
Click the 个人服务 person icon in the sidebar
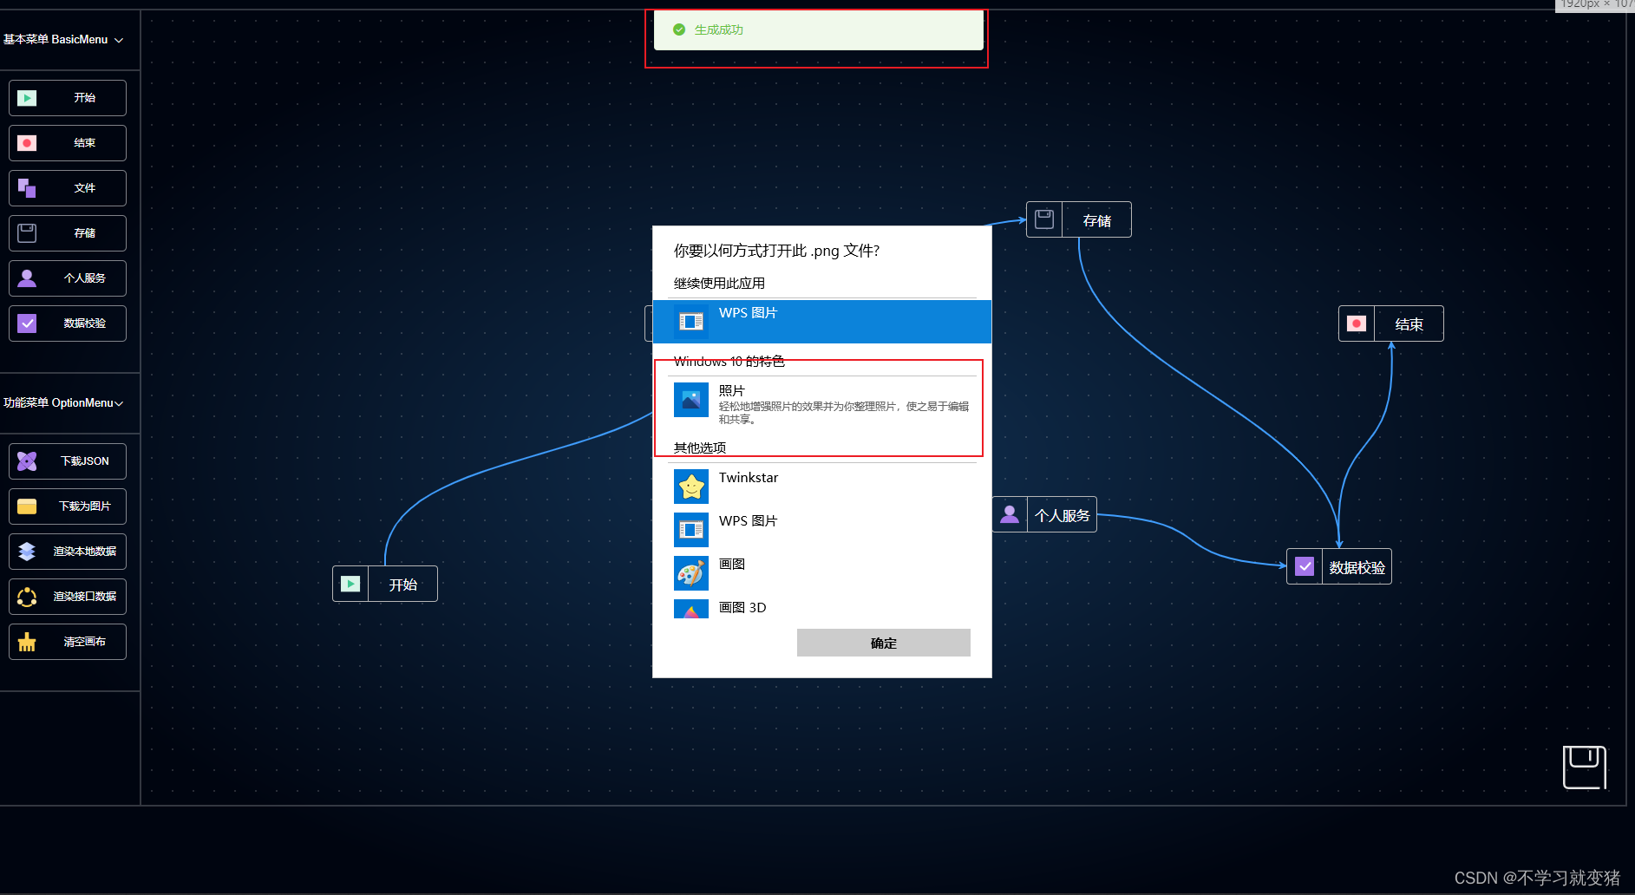27,278
